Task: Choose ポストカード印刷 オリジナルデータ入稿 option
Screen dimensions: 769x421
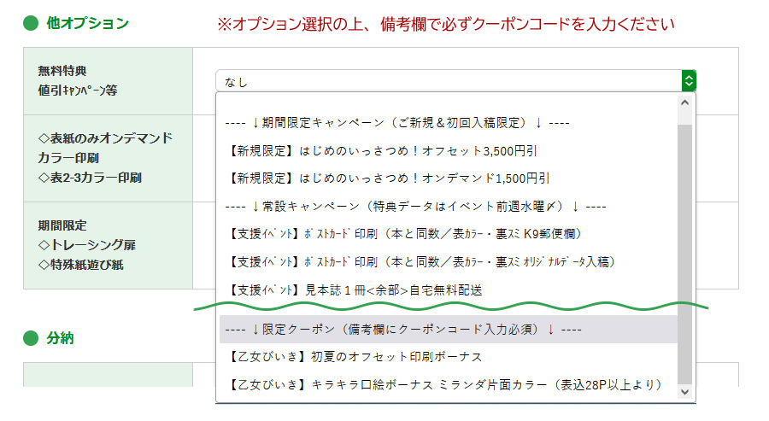Action: 449,262
